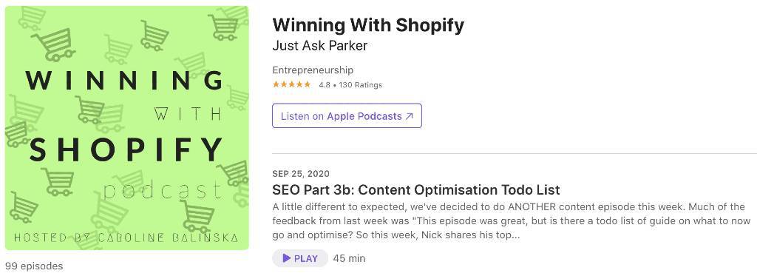
Task: Click the dark cart icon at artwork's top right
Action: [x=224, y=27]
